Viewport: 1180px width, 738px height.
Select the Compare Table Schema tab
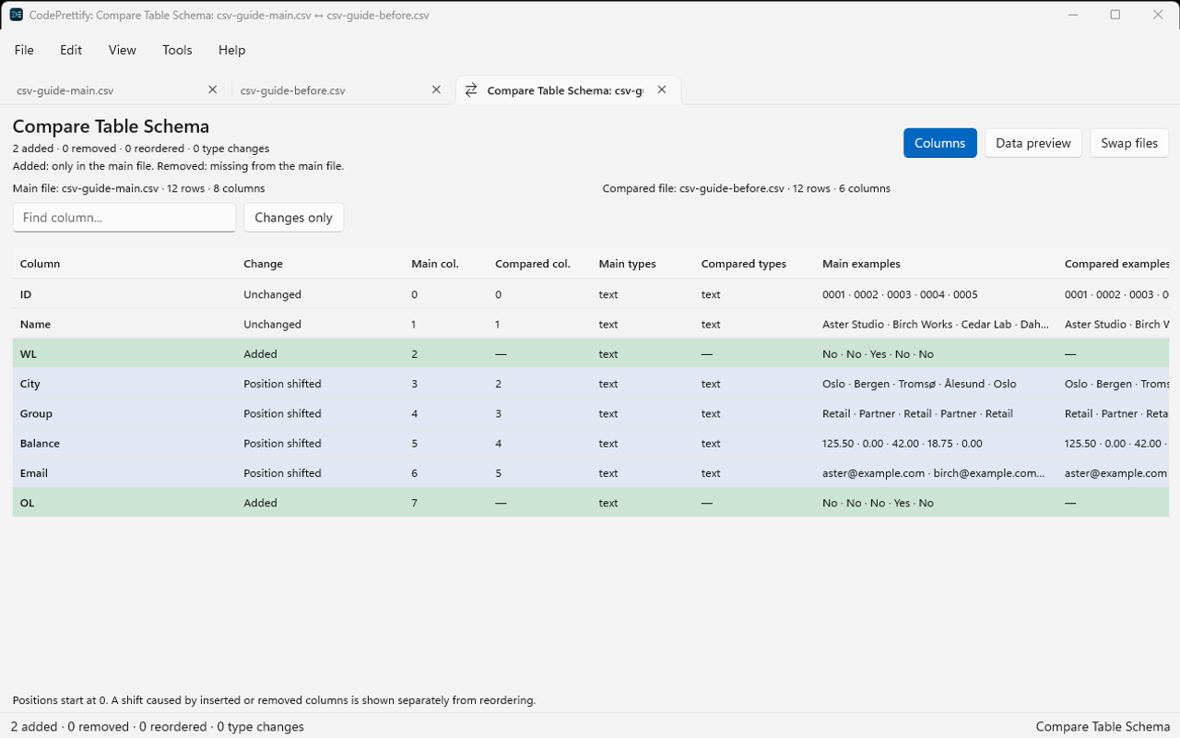pos(568,90)
